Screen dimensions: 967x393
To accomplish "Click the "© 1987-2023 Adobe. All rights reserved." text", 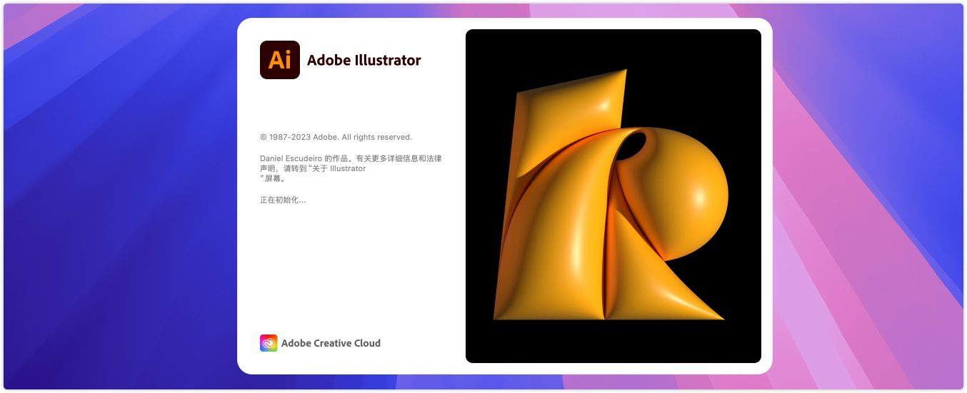I will (x=336, y=137).
